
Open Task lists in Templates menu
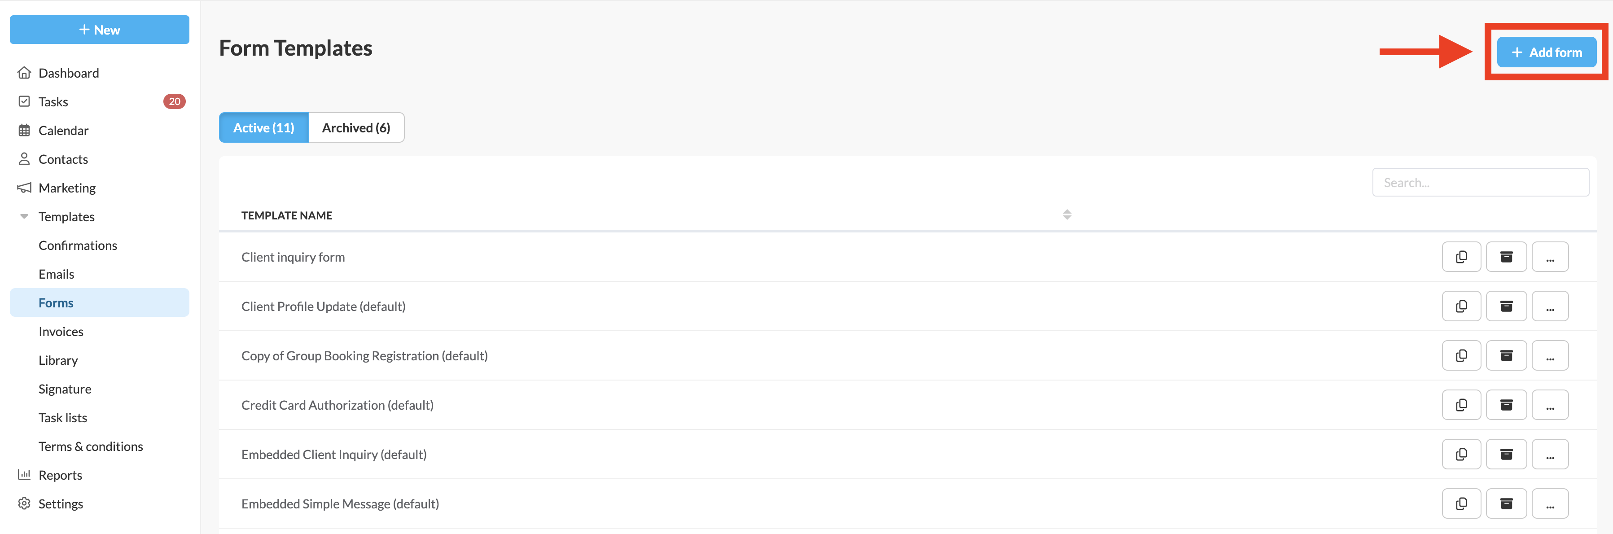(63, 418)
